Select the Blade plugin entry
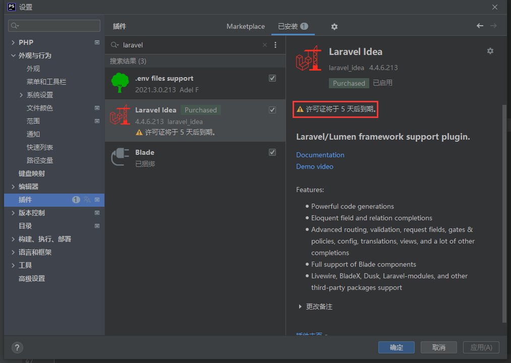The width and height of the screenshot is (511, 363). 195,157
